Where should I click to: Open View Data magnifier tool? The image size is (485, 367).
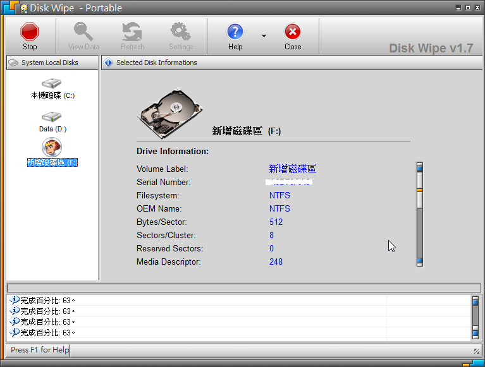pyautogui.click(x=83, y=32)
